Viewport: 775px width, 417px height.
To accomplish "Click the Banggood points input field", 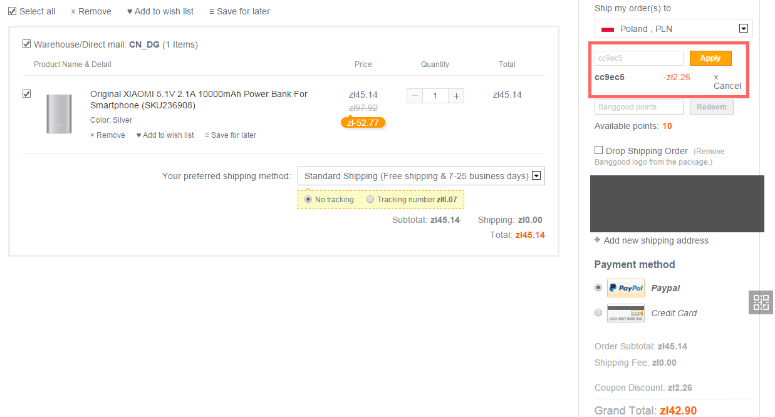I will [639, 107].
